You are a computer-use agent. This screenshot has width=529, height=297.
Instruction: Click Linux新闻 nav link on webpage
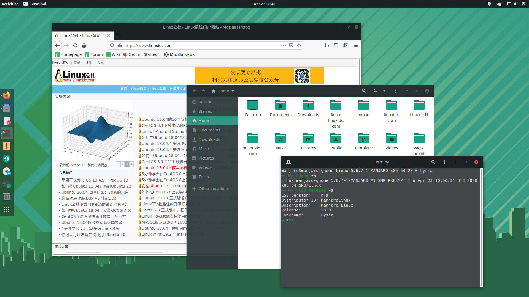point(139,89)
